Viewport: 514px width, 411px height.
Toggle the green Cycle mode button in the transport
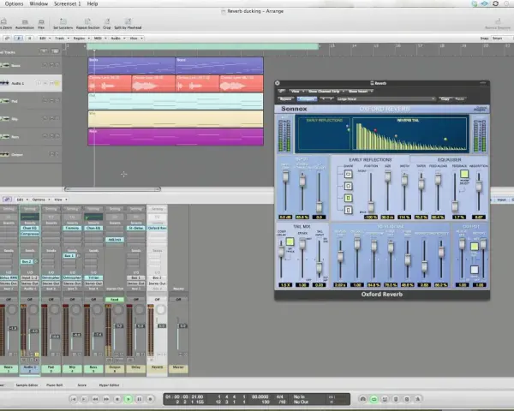point(374,399)
